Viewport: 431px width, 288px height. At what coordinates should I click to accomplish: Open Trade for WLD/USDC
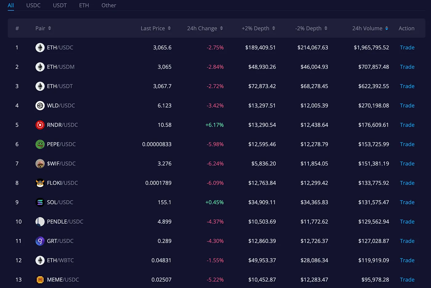(407, 106)
